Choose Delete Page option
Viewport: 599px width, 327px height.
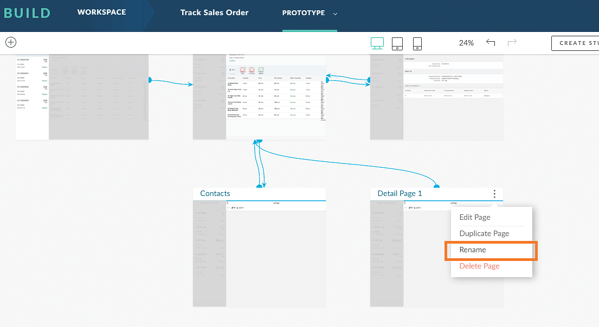pyautogui.click(x=479, y=266)
